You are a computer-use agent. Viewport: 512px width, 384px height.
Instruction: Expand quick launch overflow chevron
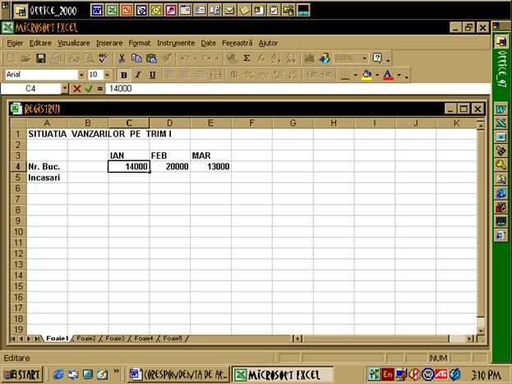tap(116, 372)
